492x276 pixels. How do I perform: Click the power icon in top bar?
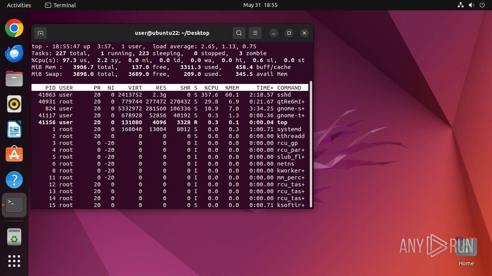(x=482, y=5)
